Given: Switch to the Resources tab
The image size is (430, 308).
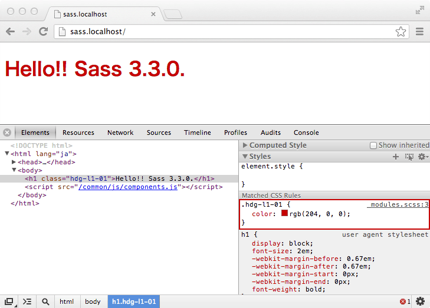Looking at the screenshot, I should click(78, 133).
